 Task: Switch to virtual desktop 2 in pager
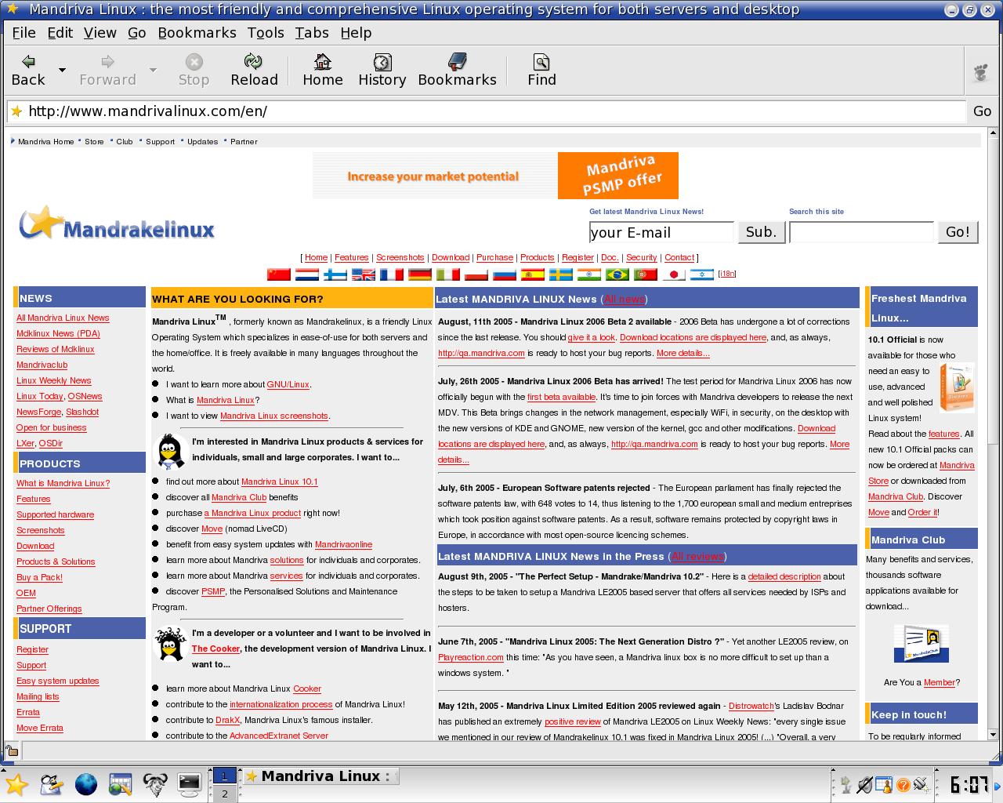225,794
